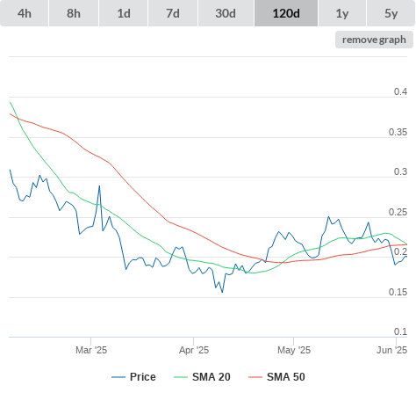
Task: Click the 0.25 y-axis gridline label
Action: click(398, 212)
